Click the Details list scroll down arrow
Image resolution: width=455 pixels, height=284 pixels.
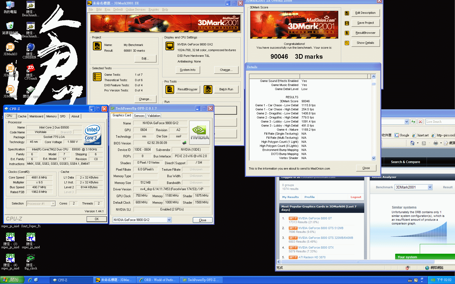pyautogui.click(x=374, y=158)
